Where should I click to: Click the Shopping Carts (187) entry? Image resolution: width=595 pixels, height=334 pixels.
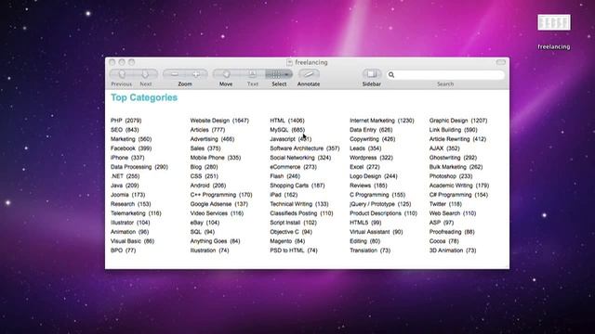(297, 186)
